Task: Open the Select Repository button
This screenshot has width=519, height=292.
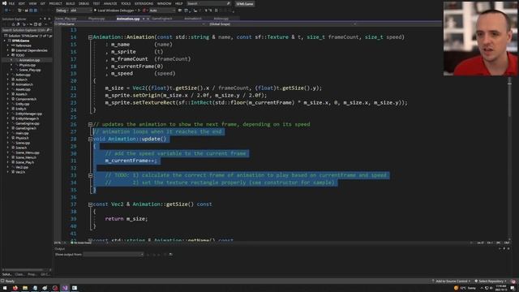Action: pos(491,281)
